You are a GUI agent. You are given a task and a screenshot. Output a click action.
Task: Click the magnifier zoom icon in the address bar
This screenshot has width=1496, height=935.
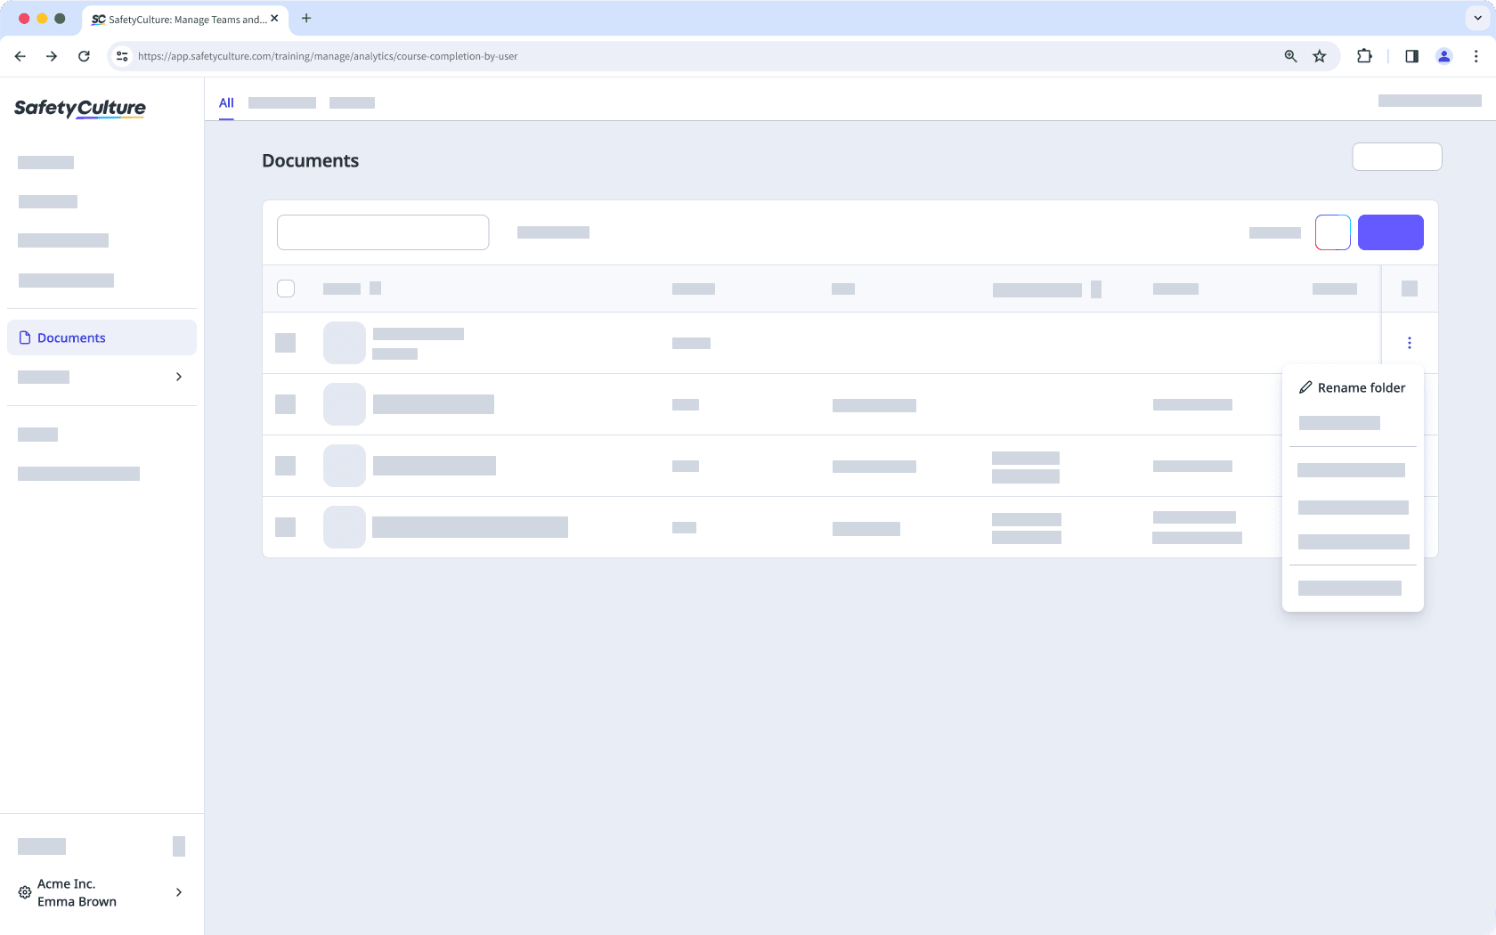click(1289, 55)
